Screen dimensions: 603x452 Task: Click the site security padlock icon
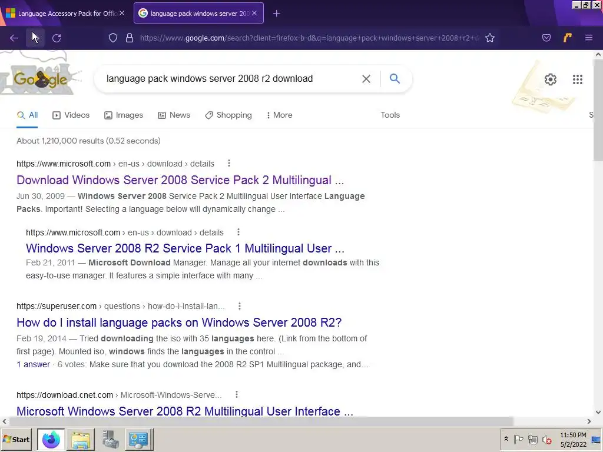click(x=130, y=38)
